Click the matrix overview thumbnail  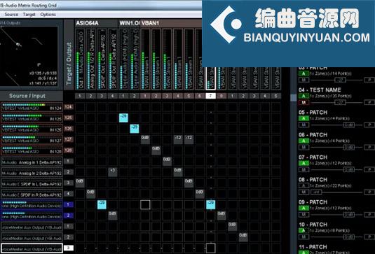point(29,56)
